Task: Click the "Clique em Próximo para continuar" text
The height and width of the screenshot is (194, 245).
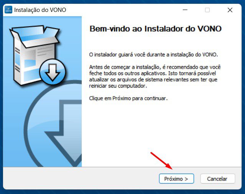Action: click(128, 98)
